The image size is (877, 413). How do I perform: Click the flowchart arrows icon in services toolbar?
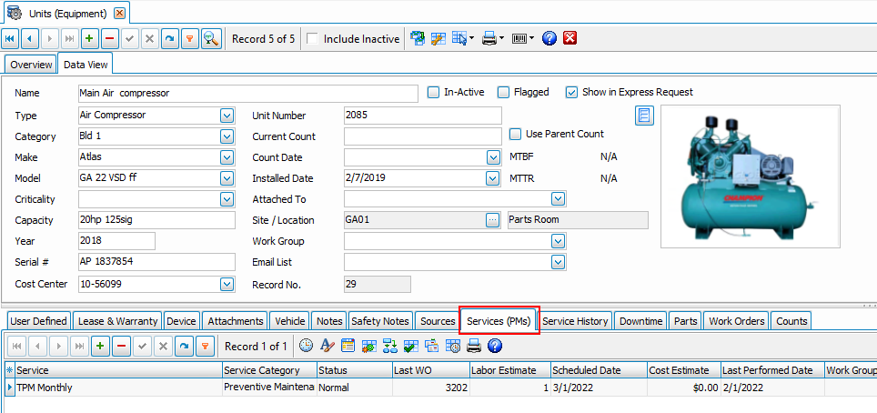click(390, 346)
